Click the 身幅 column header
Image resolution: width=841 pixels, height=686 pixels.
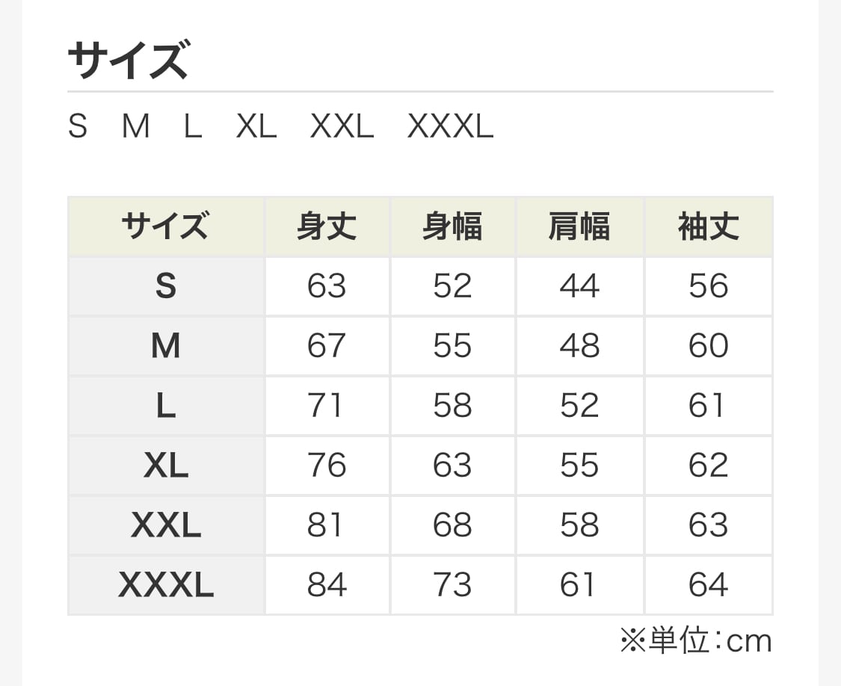point(452,226)
